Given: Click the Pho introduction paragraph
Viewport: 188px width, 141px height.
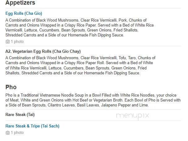Looking at the screenshot, I should (93, 100).
